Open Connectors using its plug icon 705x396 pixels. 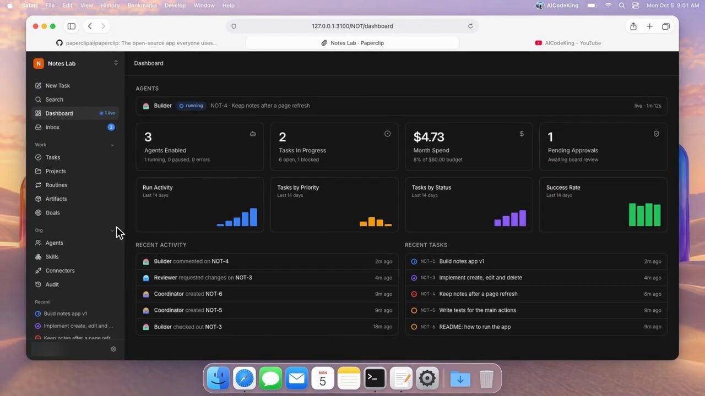[x=38, y=271]
